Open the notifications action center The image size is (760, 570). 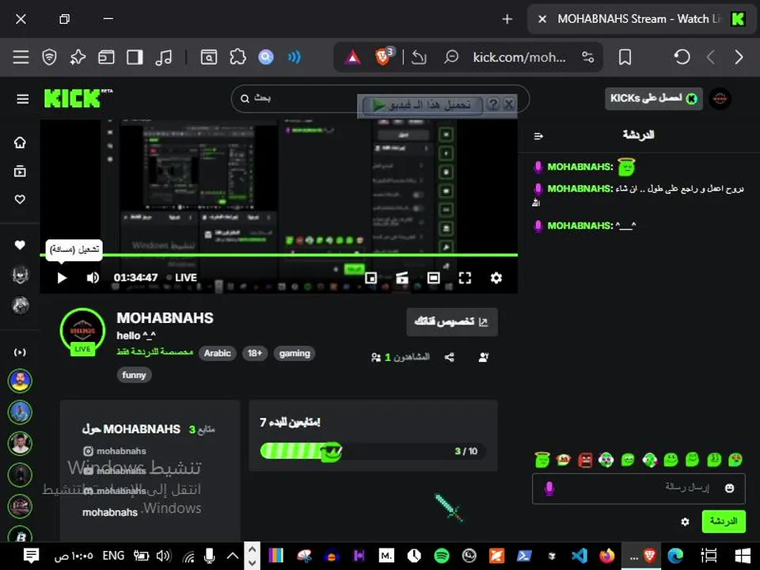click(31, 556)
